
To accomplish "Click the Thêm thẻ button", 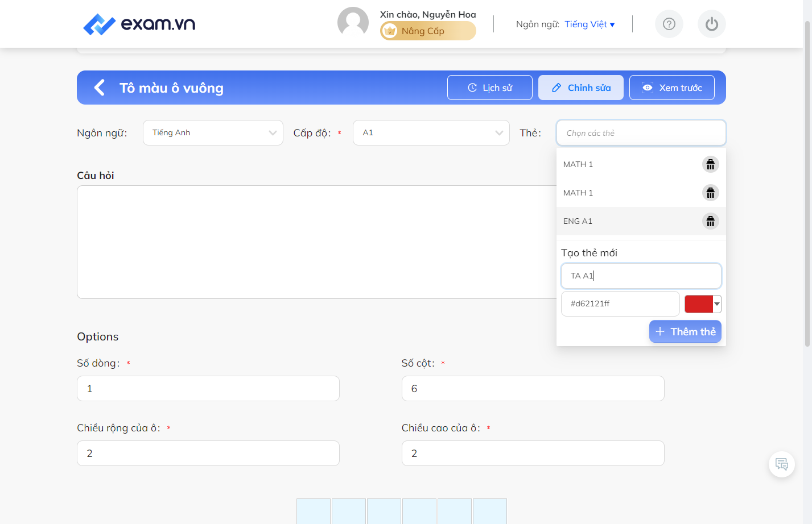I will point(685,331).
